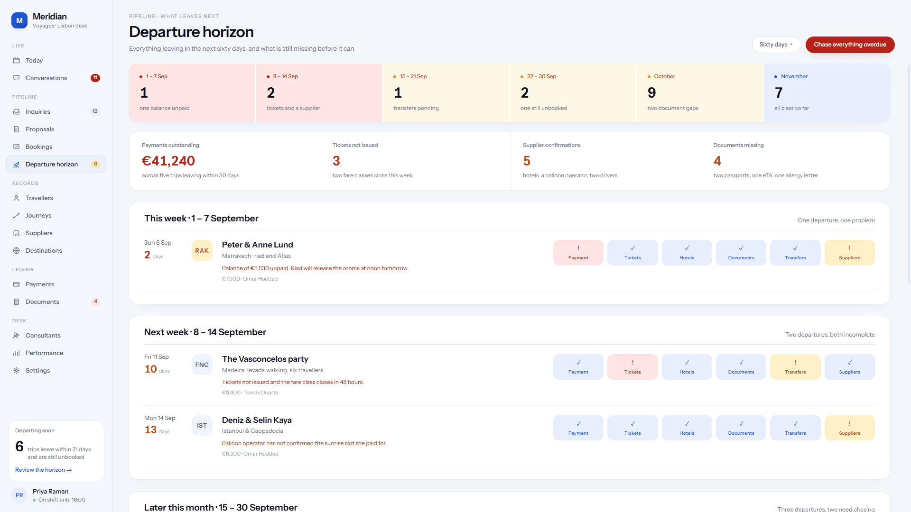Open the Supplier confirmations card
Image resolution: width=911 pixels, height=512 pixels.
click(605, 161)
